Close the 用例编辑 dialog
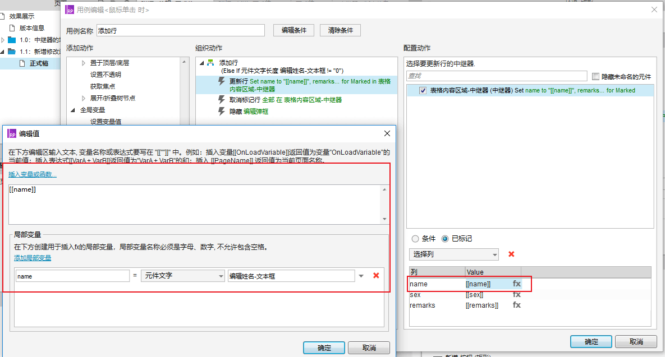The height and width of the screenshot is (357, 665). click(654, 10)
